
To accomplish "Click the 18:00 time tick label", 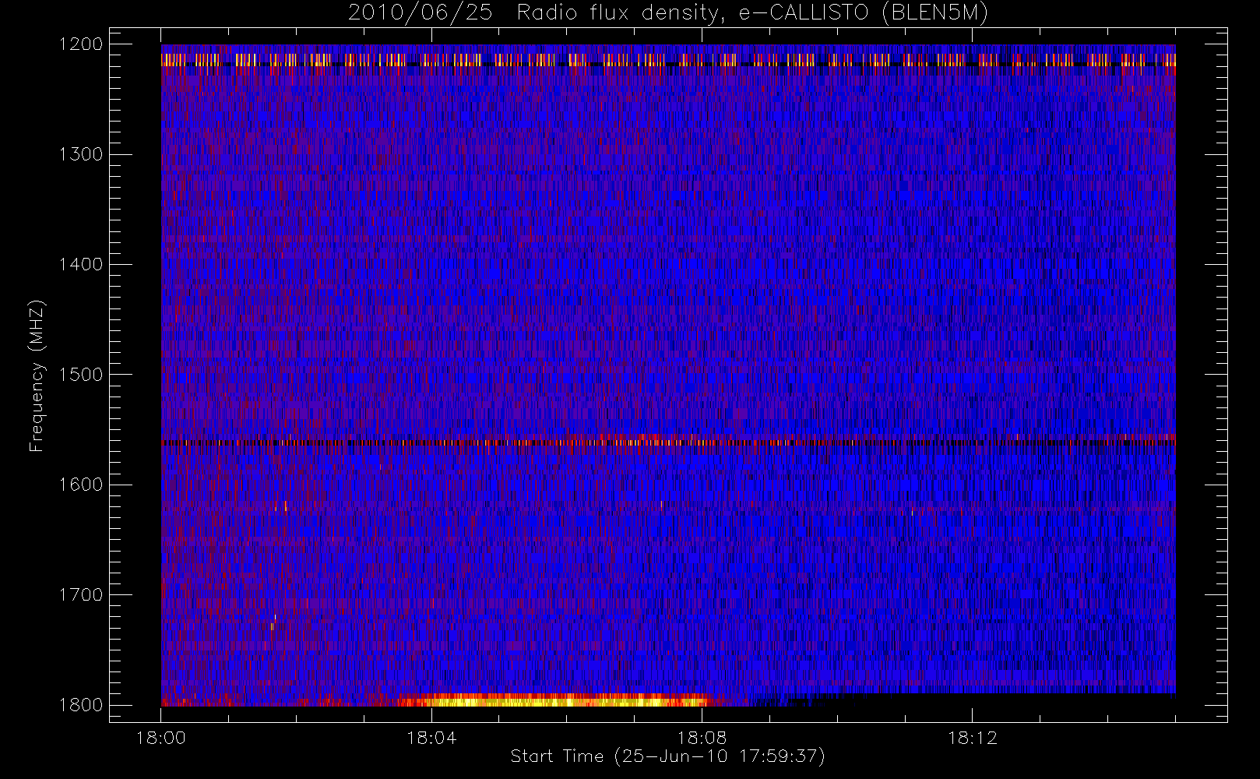I will tap(161, 738).
